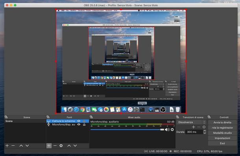Click the monitor icon of Cattura lo schermo
The width and height of the screenshot is (240, 156).
click(x=49, y=121)
